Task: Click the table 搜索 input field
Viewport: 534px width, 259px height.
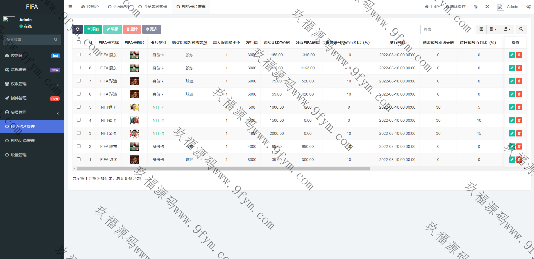Action: (443, 29)
